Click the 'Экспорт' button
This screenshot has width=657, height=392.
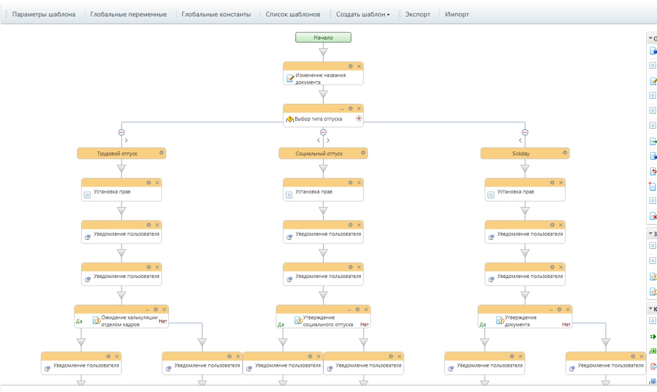pos(418,14)
